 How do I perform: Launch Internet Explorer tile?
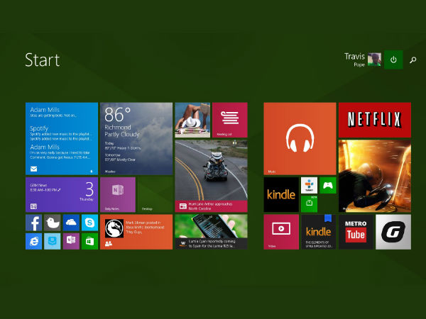(34, 241)
